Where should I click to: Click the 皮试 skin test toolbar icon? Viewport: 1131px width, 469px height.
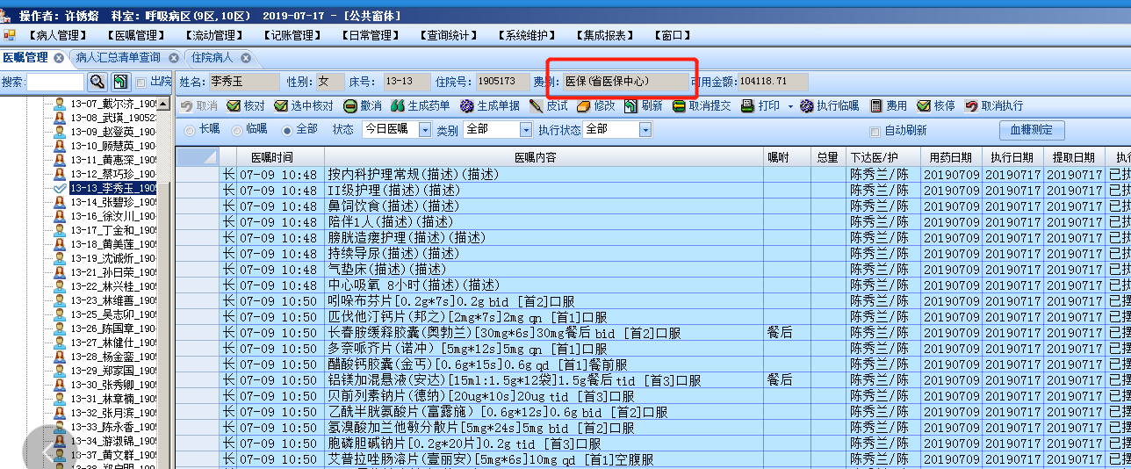(x=536, y=106)
